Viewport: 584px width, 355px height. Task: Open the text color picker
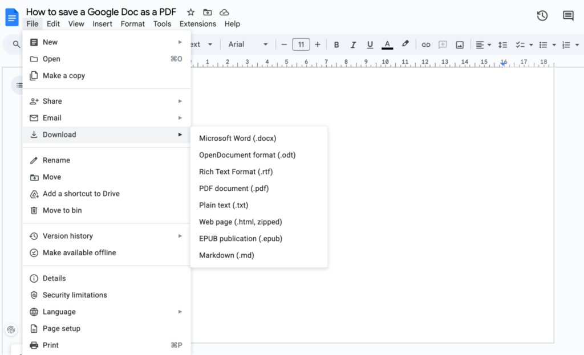click(x=387, y=44)
